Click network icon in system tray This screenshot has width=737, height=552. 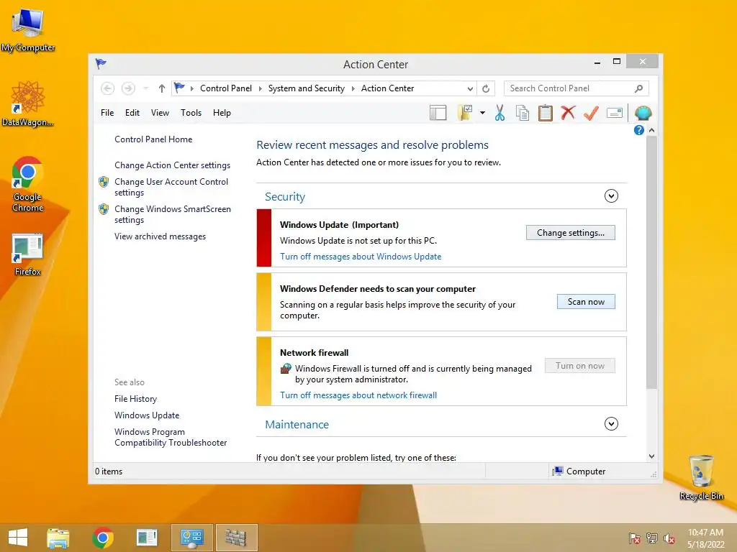652,538
